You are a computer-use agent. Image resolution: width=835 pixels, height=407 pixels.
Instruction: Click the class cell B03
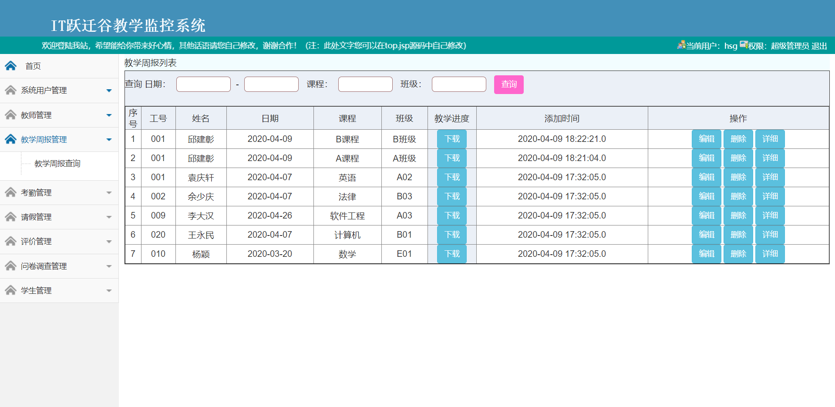click(x=404, y=196)
